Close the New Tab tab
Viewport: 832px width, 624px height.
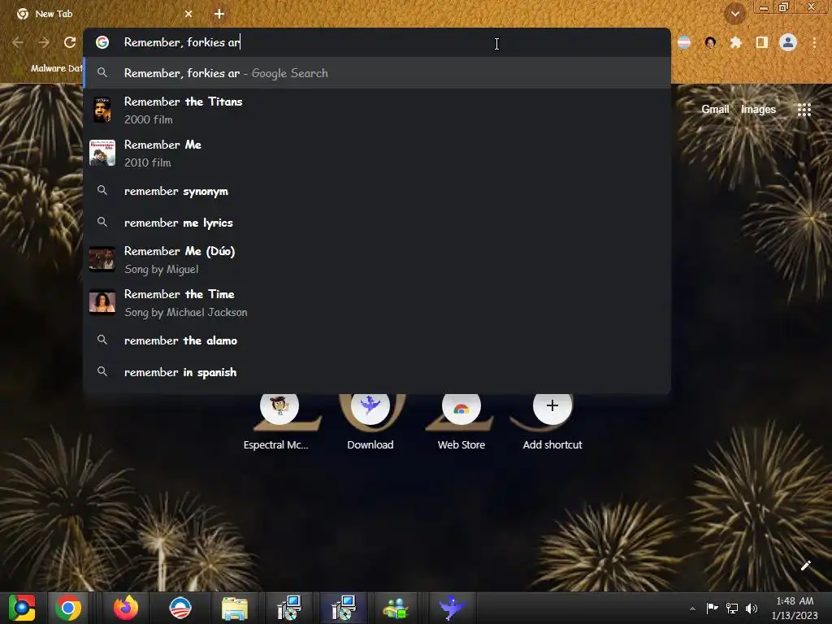pyautogui.click(x=188, y=14)
